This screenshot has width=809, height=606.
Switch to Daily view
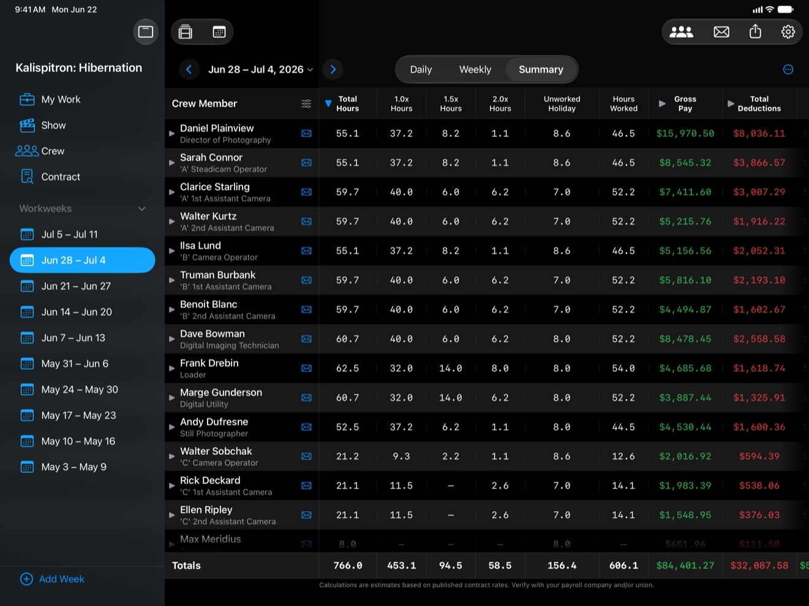click(x=421, y=70)
